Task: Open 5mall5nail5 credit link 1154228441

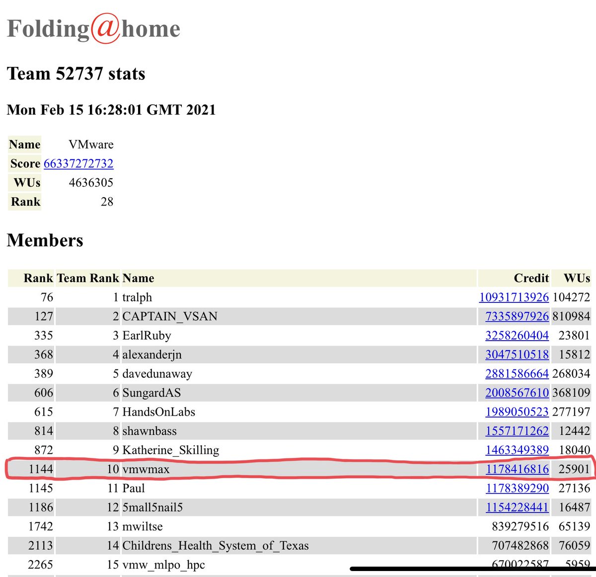Action: tap(517, 507)
